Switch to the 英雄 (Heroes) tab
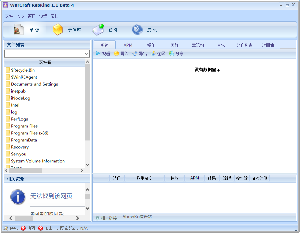 pyautogui.click(x=174, y=45)
